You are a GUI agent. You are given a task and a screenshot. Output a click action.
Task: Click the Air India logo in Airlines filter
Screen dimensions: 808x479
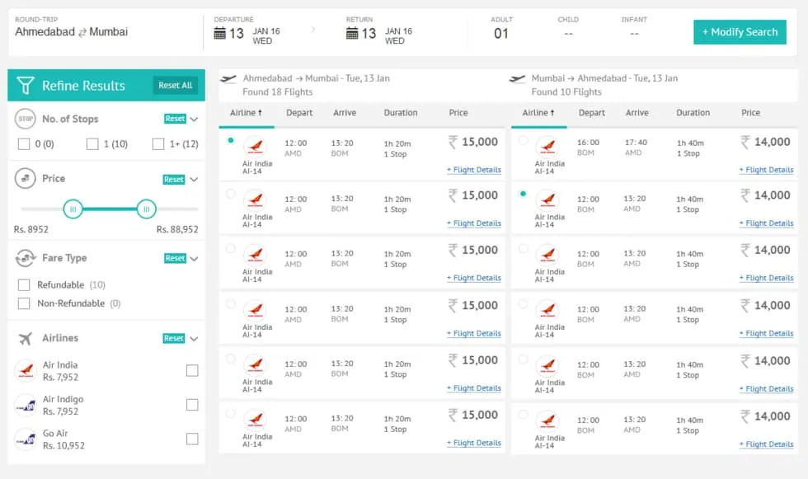(x=26, y=371)
